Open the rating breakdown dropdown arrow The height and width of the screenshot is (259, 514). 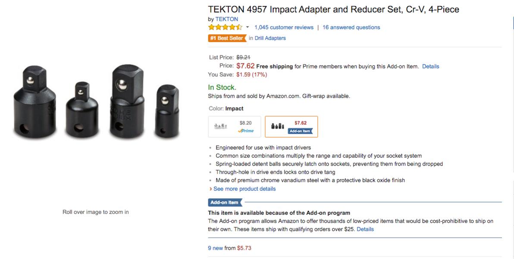(x=248, y=27)
